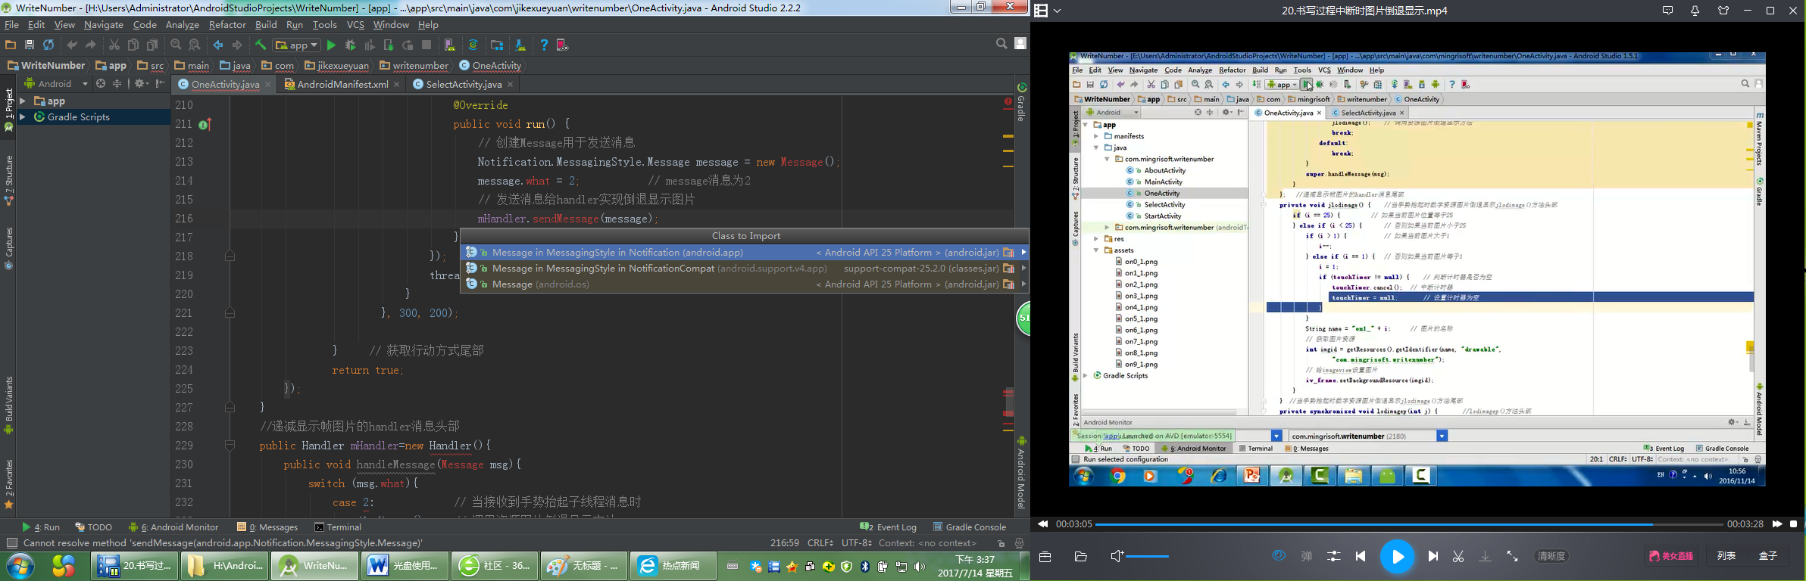
Task: Run the app with the green arrow
Action: coord(331,45)
